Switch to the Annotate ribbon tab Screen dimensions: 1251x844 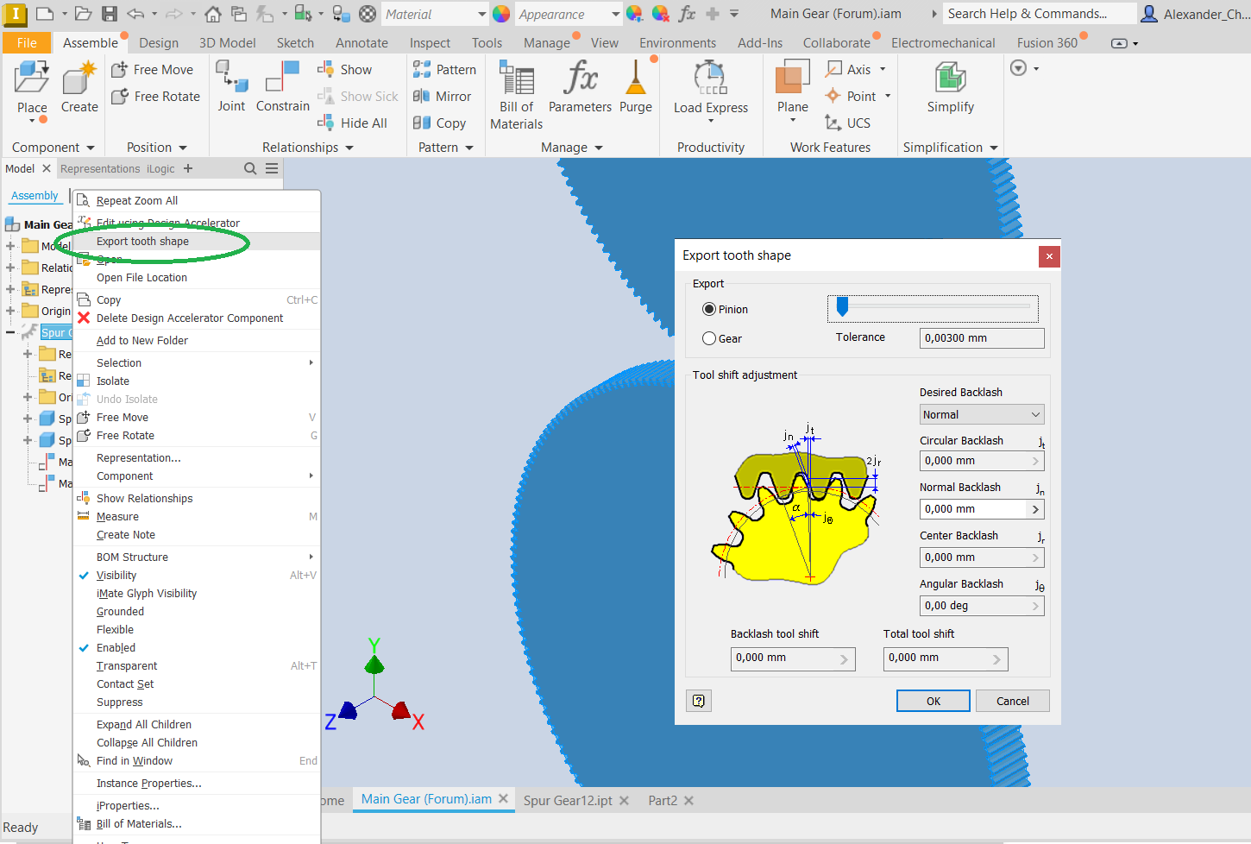pos(361,42)
